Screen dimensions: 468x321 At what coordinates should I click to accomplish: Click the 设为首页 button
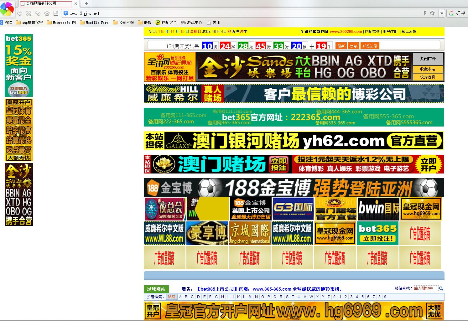[x=428, y=77]
